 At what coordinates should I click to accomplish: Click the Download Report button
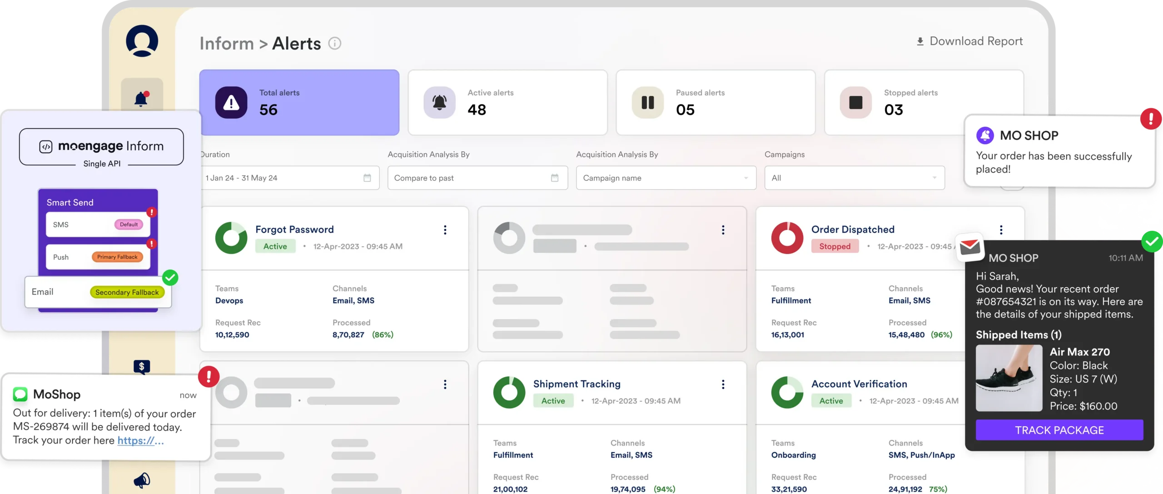pyautogui.click(x=969, y=41)
